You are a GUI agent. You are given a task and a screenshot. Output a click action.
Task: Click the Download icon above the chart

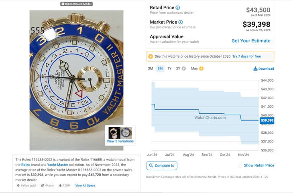tap(255, 68)
